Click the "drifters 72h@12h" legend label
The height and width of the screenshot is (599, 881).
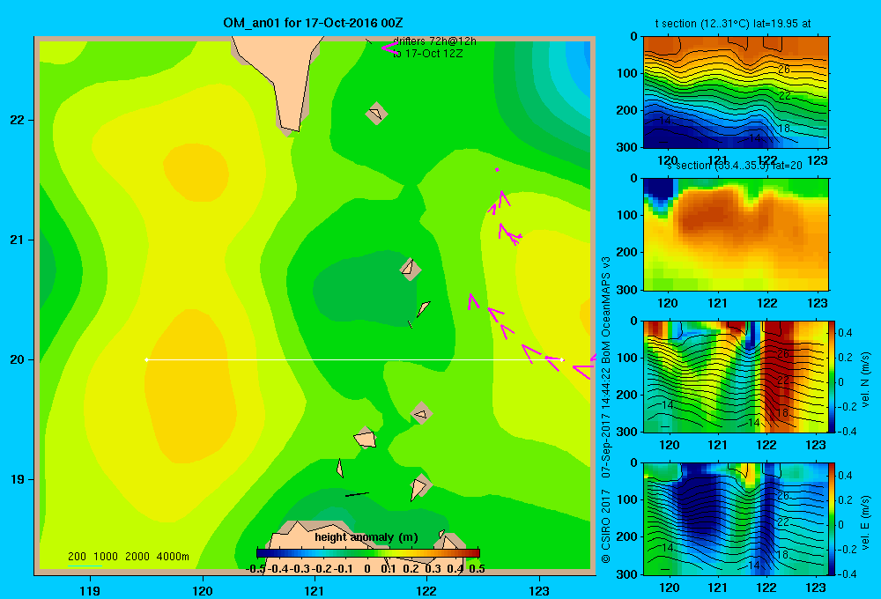(434, 41)
